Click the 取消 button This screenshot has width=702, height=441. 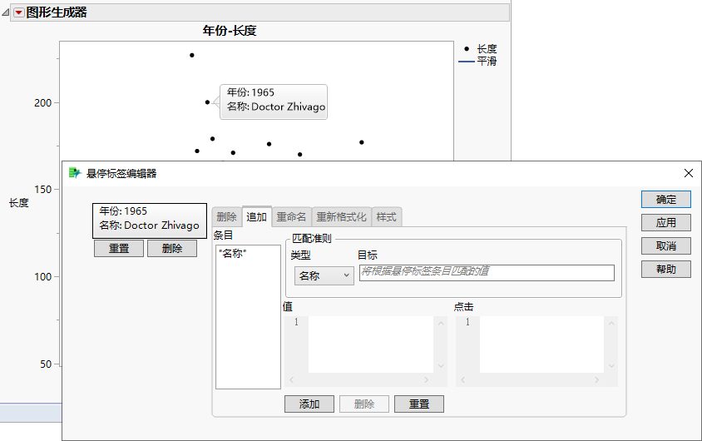click(665, 245)
